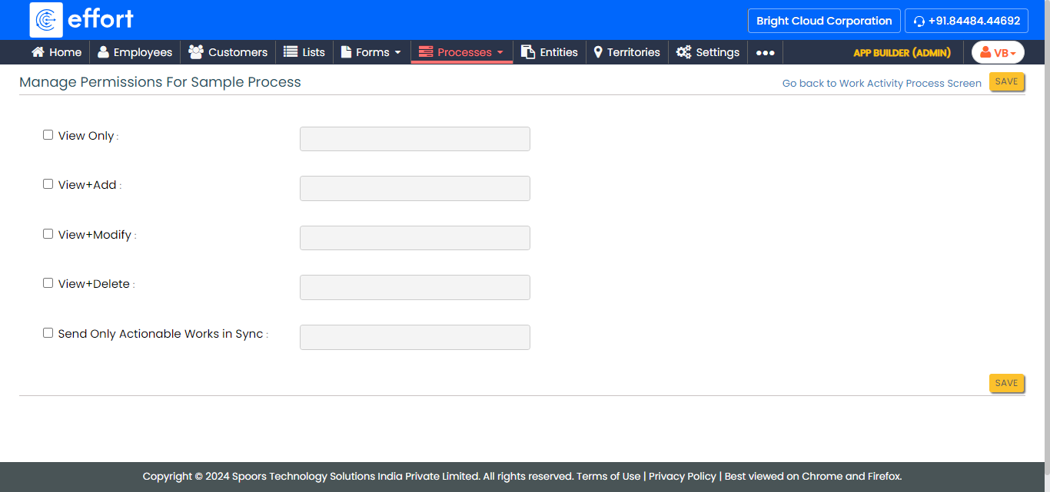Open Lists via the list icon
Image resolution: width=1050 pixels, height=492 pixels.
click(x=291, y=52)
